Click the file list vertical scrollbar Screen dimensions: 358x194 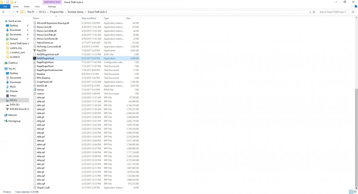(357, 137)
